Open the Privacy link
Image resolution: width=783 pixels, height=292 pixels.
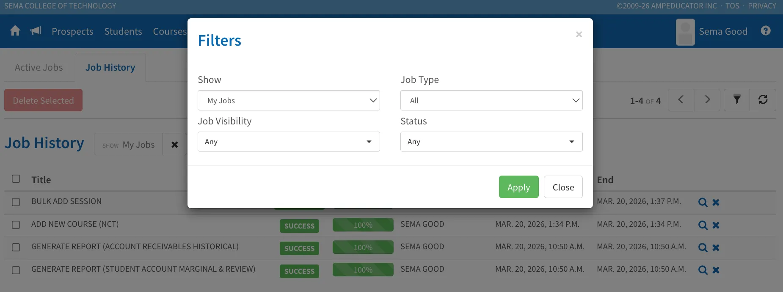click(x=762, y=6)
